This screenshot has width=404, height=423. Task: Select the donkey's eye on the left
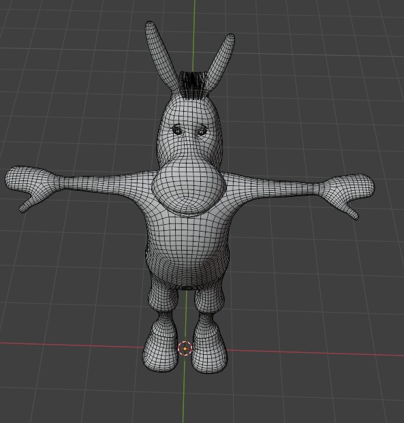[177, 131]
